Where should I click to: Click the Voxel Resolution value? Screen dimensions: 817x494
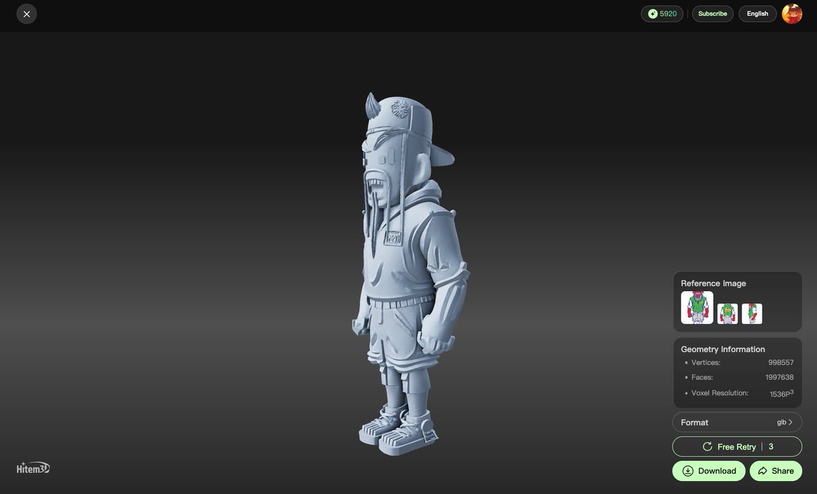pyautogui.click(x=782, y=393)
